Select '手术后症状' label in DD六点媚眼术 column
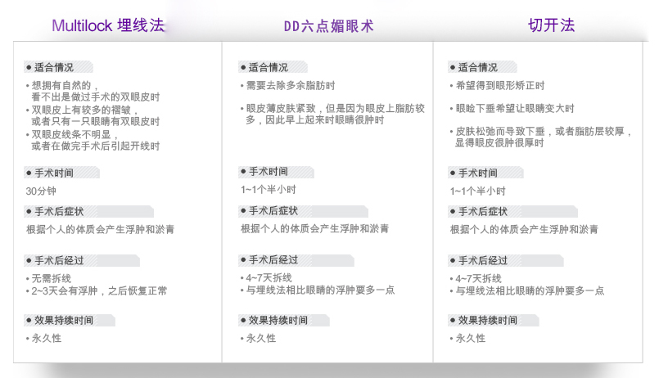 pyautogui.click(x=273, y=211)
